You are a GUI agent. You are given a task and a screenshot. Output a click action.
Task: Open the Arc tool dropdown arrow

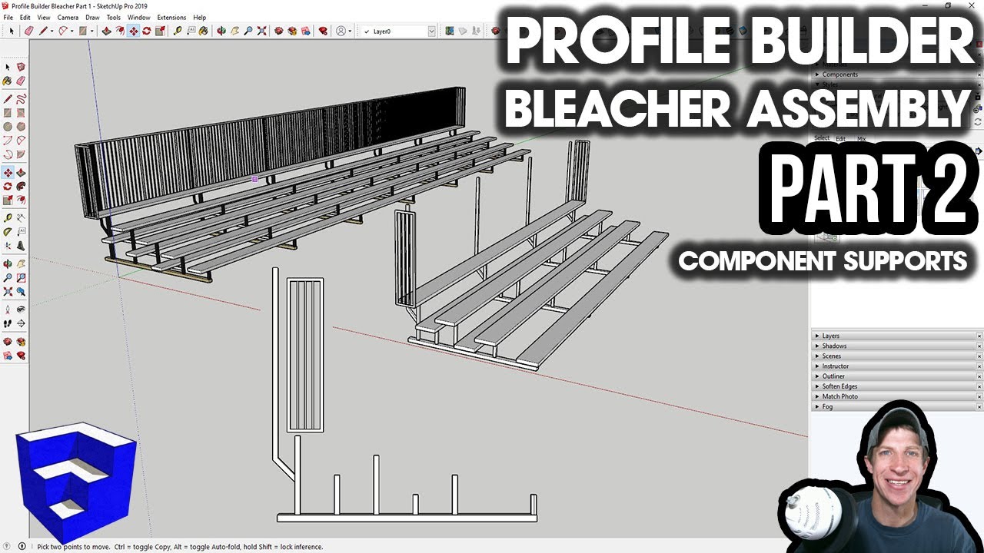73,31
